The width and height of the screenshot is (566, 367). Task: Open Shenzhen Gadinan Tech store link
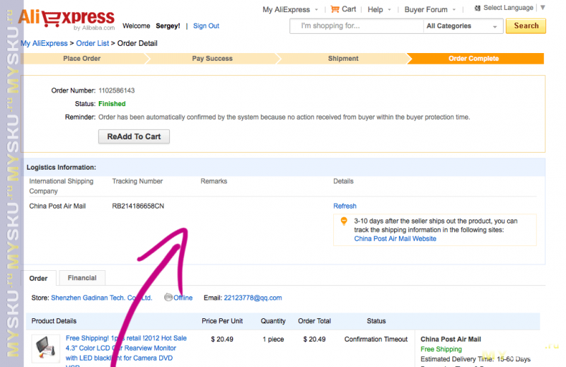(x=101, y=298)
